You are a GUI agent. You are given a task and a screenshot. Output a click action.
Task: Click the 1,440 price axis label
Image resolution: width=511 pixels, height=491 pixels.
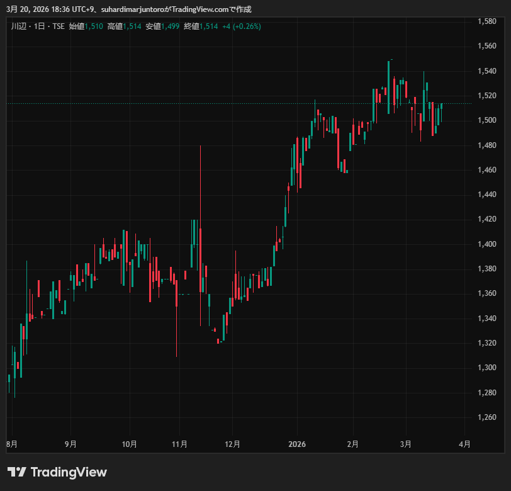coord(487,195)
